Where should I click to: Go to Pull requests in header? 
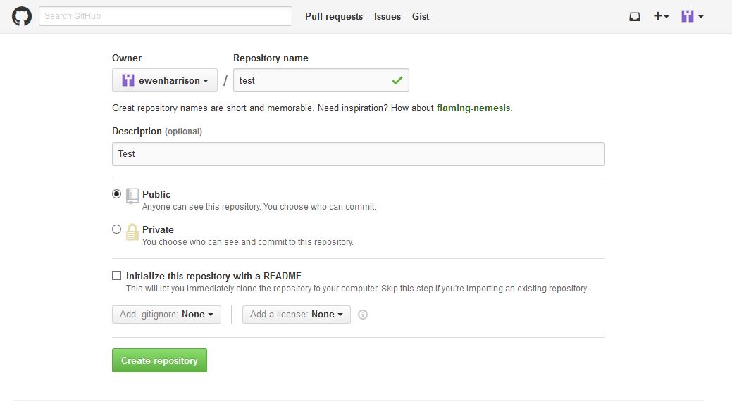334,16
